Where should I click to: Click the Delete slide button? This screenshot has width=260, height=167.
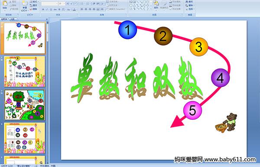33,9
